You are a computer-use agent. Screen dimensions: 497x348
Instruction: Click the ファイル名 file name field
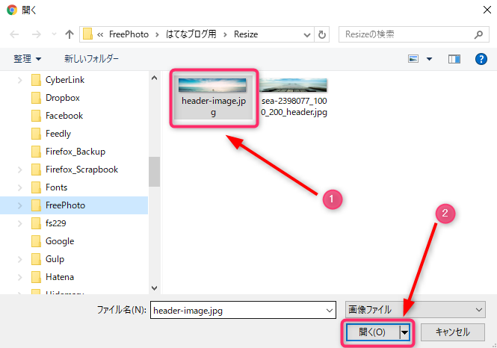(x=243, y=310)
